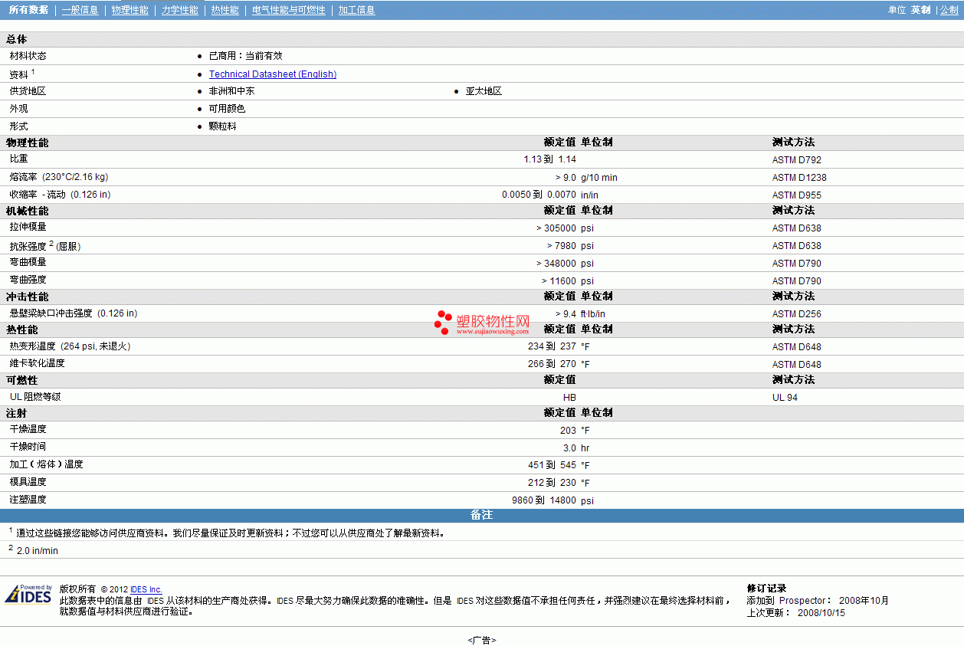The width and height of the screenshot is (964, 646).
Task: Click 比重 property row label
Action: click(x=19, y=159)
